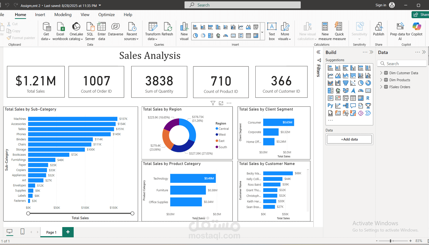This screenshot has width=429, height=245.
Task: Choose KPI visual in Build pane
Action: [338, 98]
